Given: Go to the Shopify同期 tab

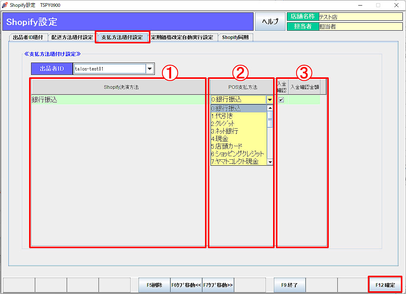Looking at the screenshot, I should [235, 37].
